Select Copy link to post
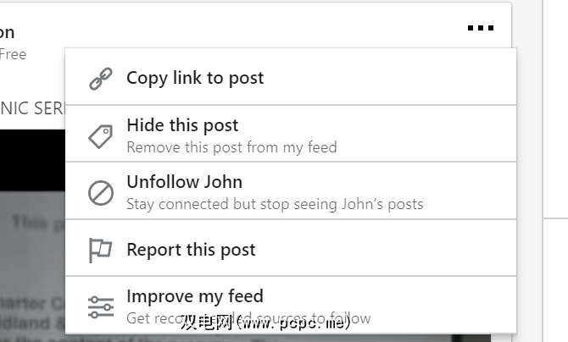 coord(291,77)
